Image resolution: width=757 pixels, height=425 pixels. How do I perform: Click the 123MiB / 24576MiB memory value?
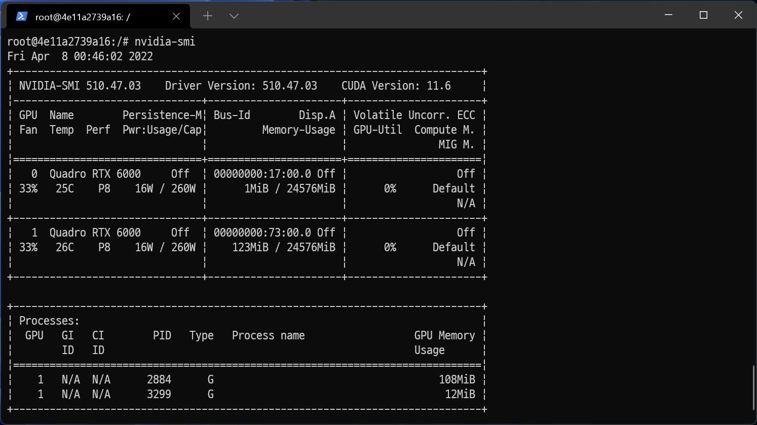coord(284,247)
